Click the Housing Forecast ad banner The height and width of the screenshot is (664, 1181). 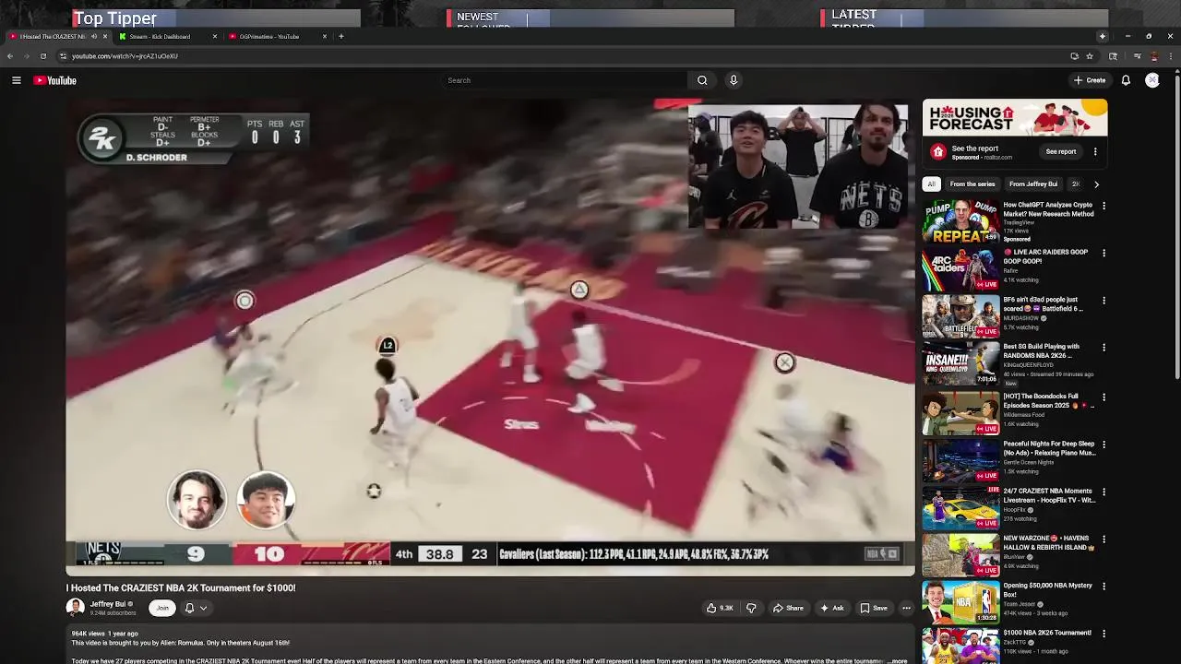click(1015, 118)
